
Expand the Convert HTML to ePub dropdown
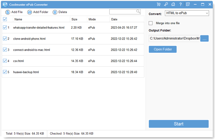(187, 13)
